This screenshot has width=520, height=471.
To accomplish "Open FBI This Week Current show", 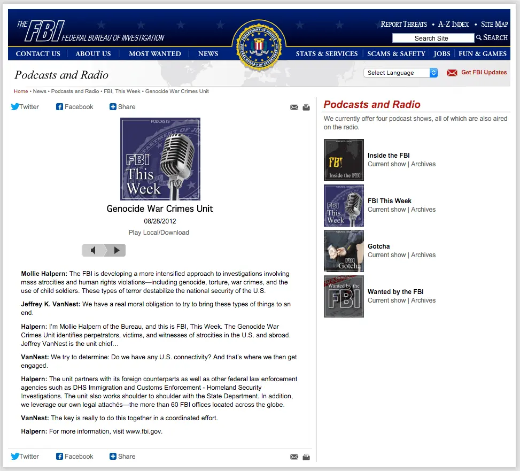I will [387, 210].
